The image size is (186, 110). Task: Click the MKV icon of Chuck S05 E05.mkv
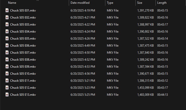click(x=7, y=39)
